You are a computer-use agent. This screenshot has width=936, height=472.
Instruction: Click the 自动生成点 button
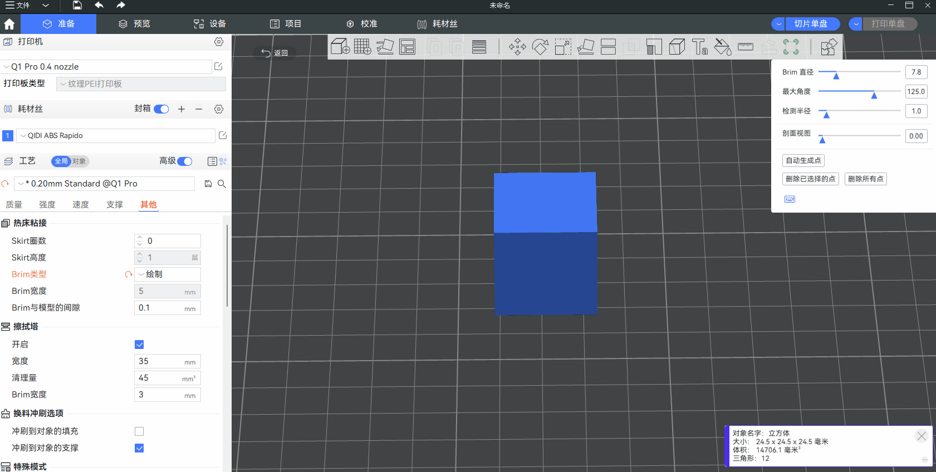803,161
